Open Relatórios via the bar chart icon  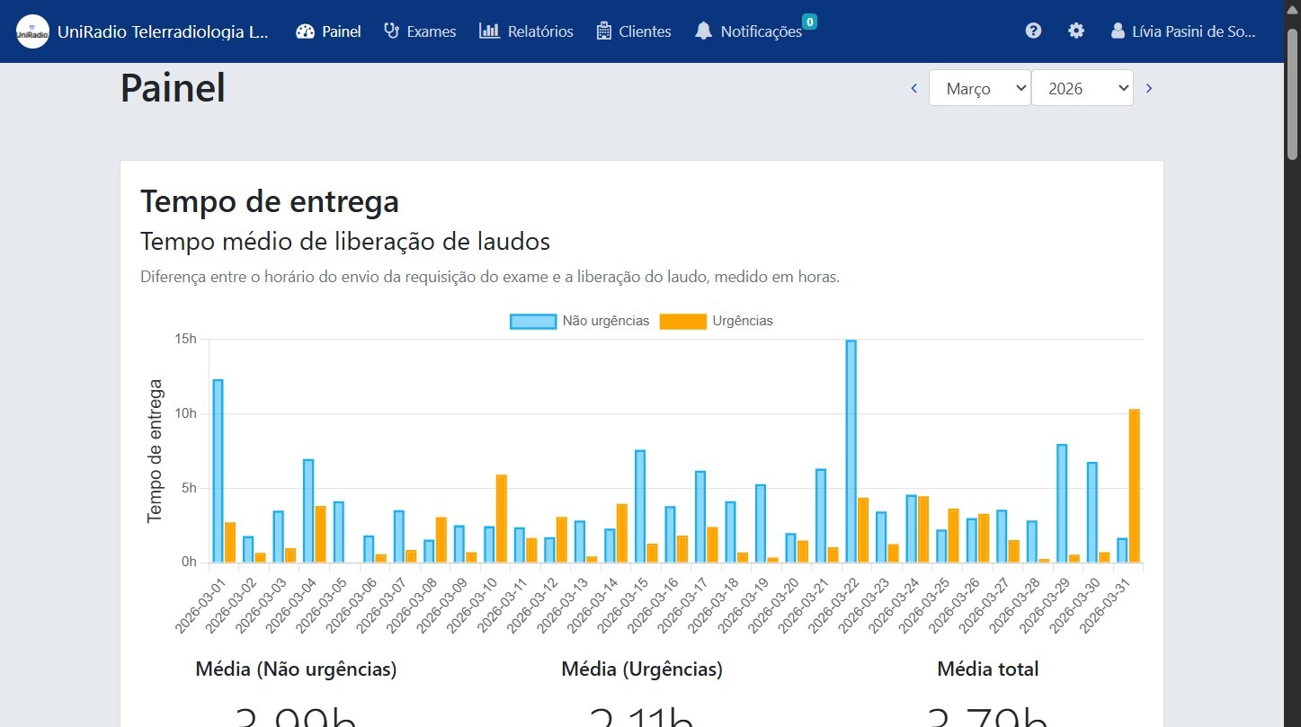[487, 31]
